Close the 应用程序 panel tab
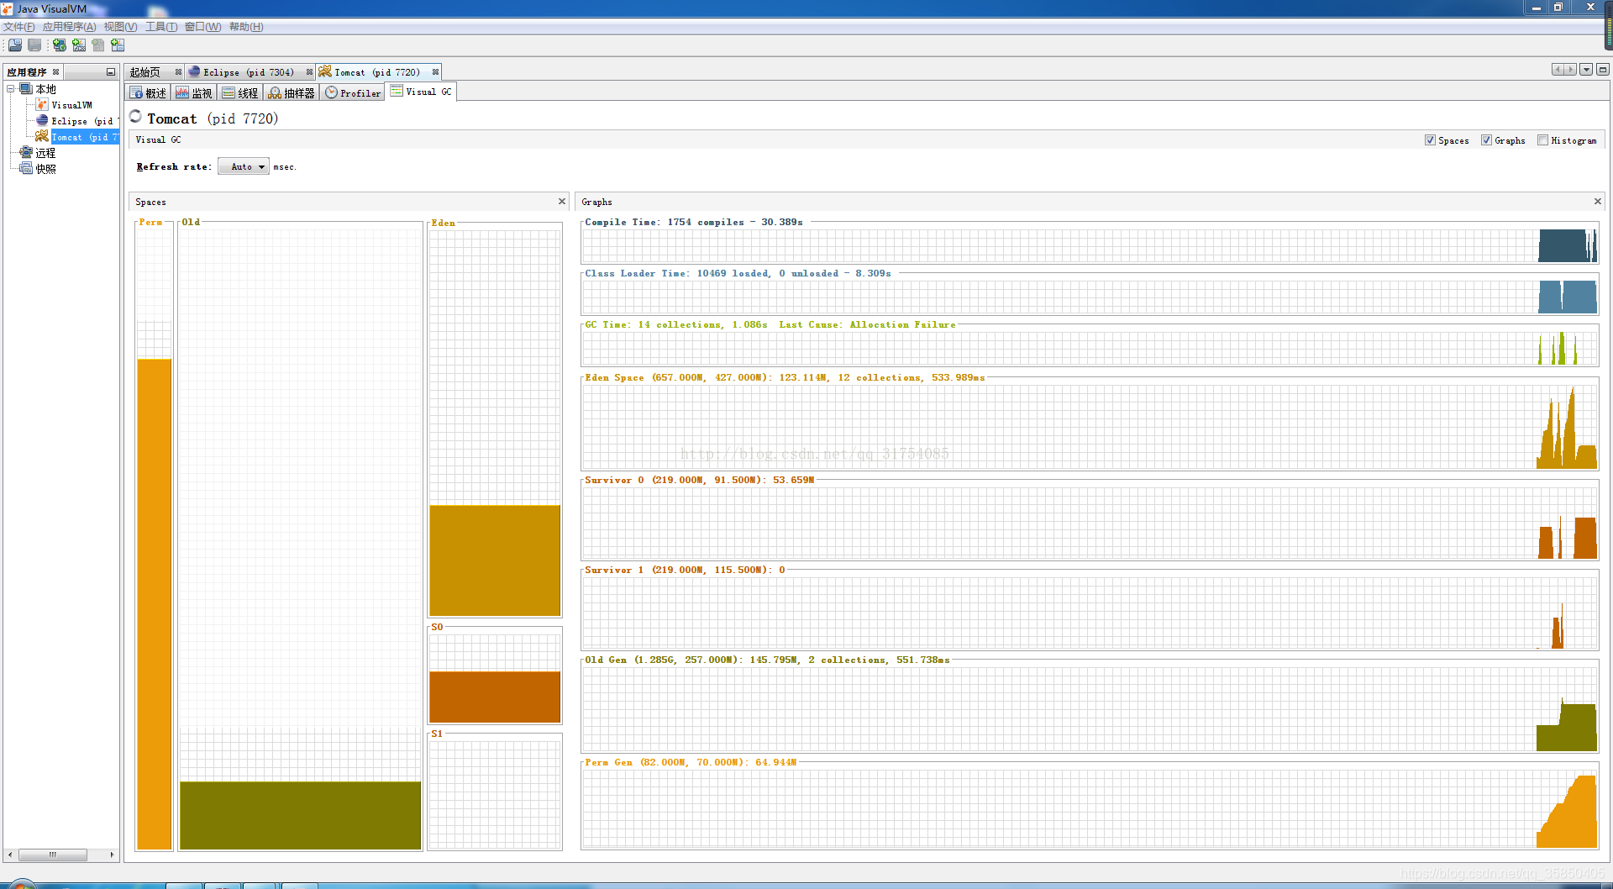This screenshot has width=1613, height=889. pyautogui.click(x=56, y=72)
